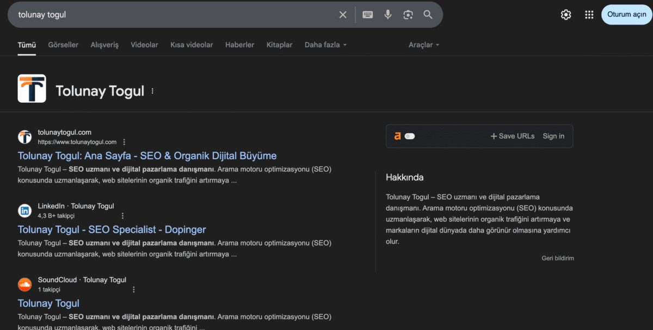Click the SoundCloud favicon icon
Screen dimensions: 653x330
coord(24,284)
